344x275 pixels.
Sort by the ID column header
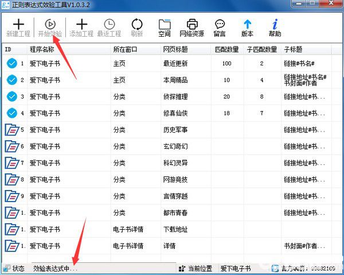point(14,49)
